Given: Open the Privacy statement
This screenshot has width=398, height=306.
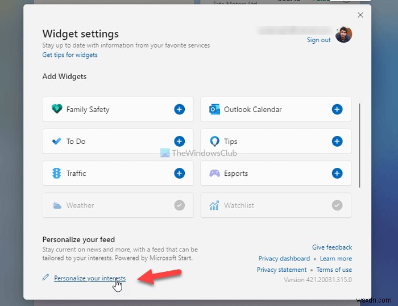Looking at the screenshot, I should click(x=281, y=270).
